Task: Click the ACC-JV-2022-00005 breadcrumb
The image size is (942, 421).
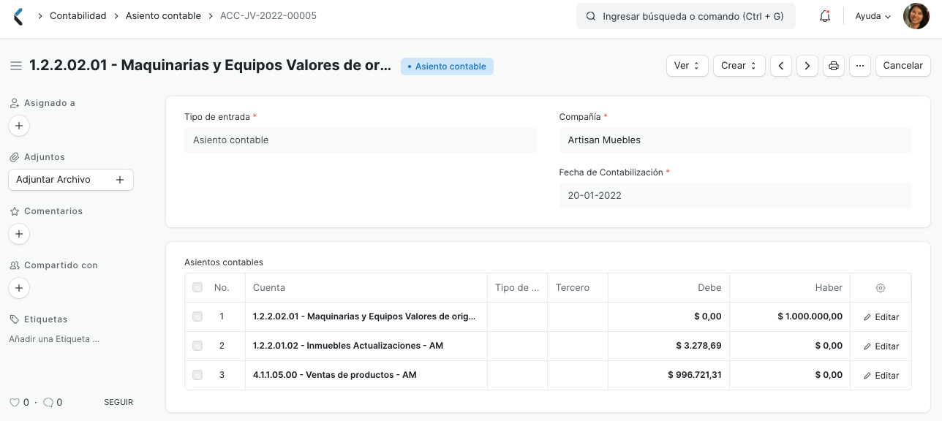Action: 268,16
